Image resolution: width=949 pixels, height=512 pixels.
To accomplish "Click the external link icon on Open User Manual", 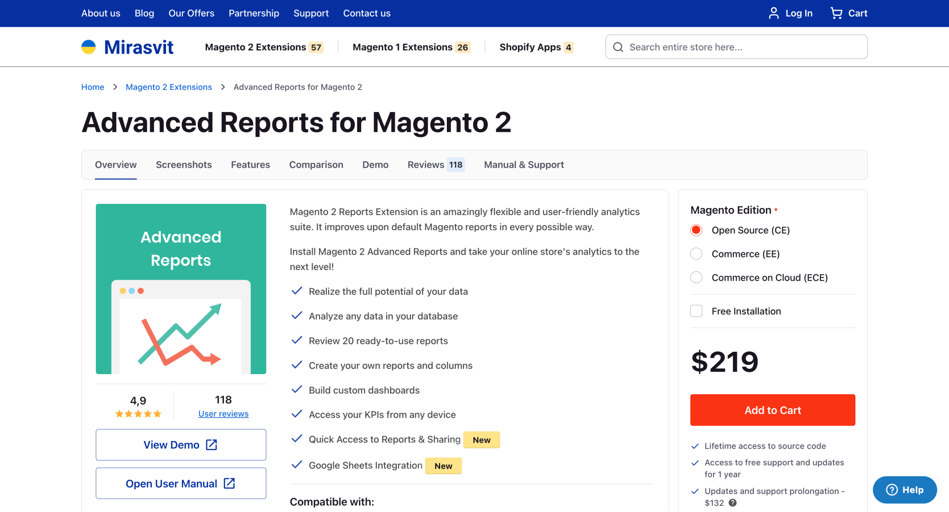I will [x=229, y=483].
